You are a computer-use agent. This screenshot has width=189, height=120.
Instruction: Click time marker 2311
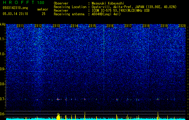[x=20, y=26]
